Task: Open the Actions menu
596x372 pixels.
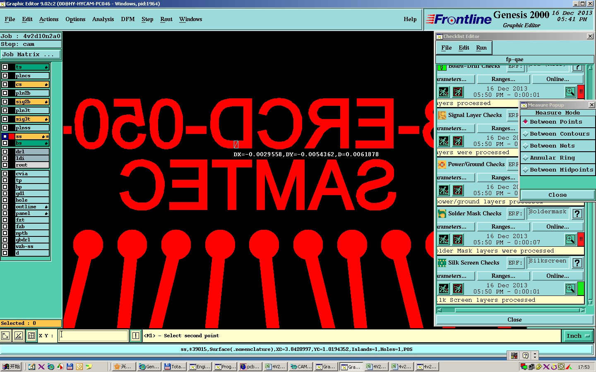Action: click(49, 19)
